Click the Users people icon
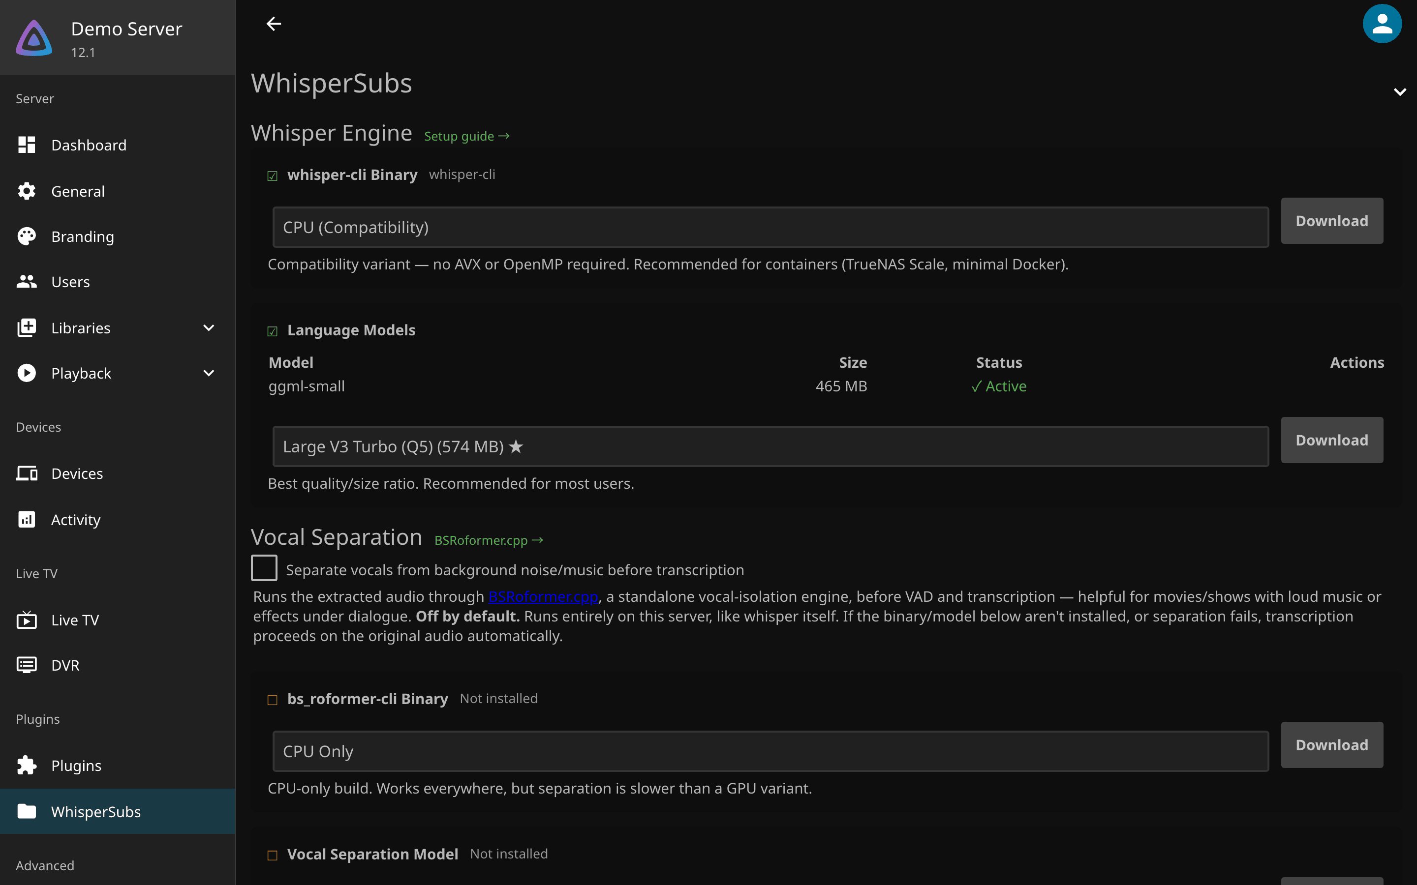The width and height of the screenshot is (1417, 885). (x=27, y=282)
